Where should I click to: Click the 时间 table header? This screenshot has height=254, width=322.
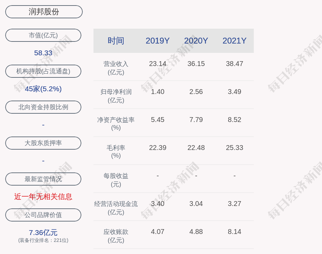coord(116,41)
